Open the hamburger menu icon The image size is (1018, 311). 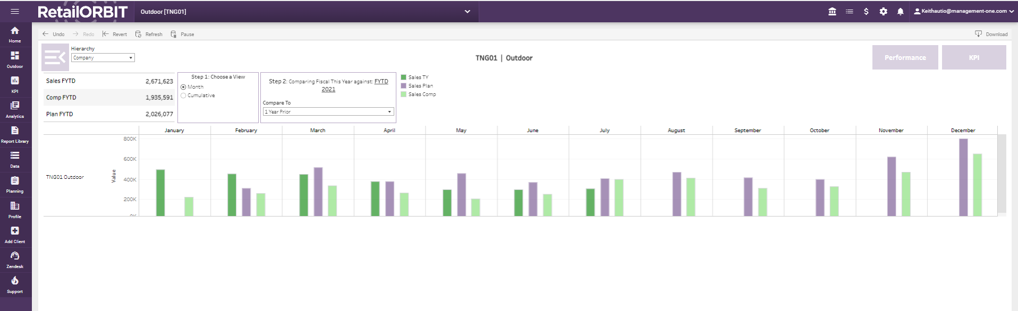point(15,11)
